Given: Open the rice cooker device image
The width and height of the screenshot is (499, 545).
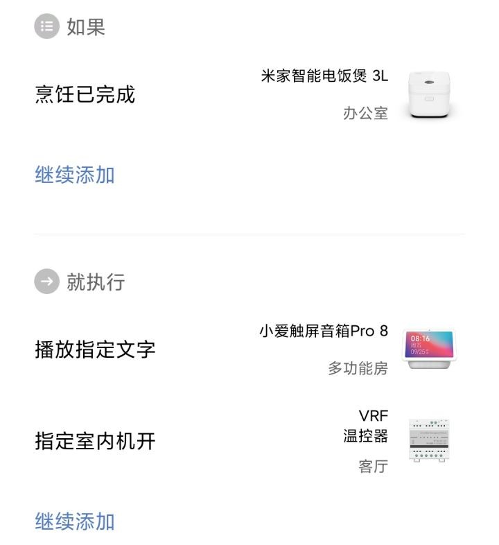Looking at the screenshot, I should pos(429,94).
